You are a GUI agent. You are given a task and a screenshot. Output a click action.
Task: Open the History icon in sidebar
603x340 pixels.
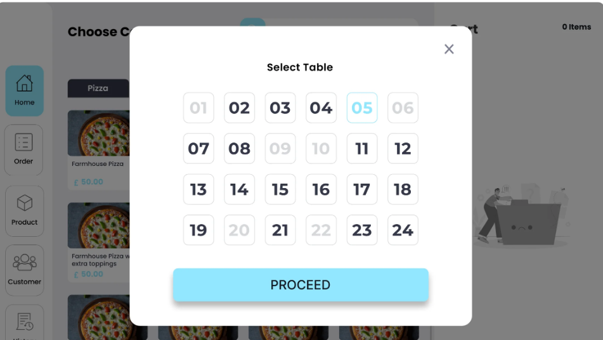[24, 322]
